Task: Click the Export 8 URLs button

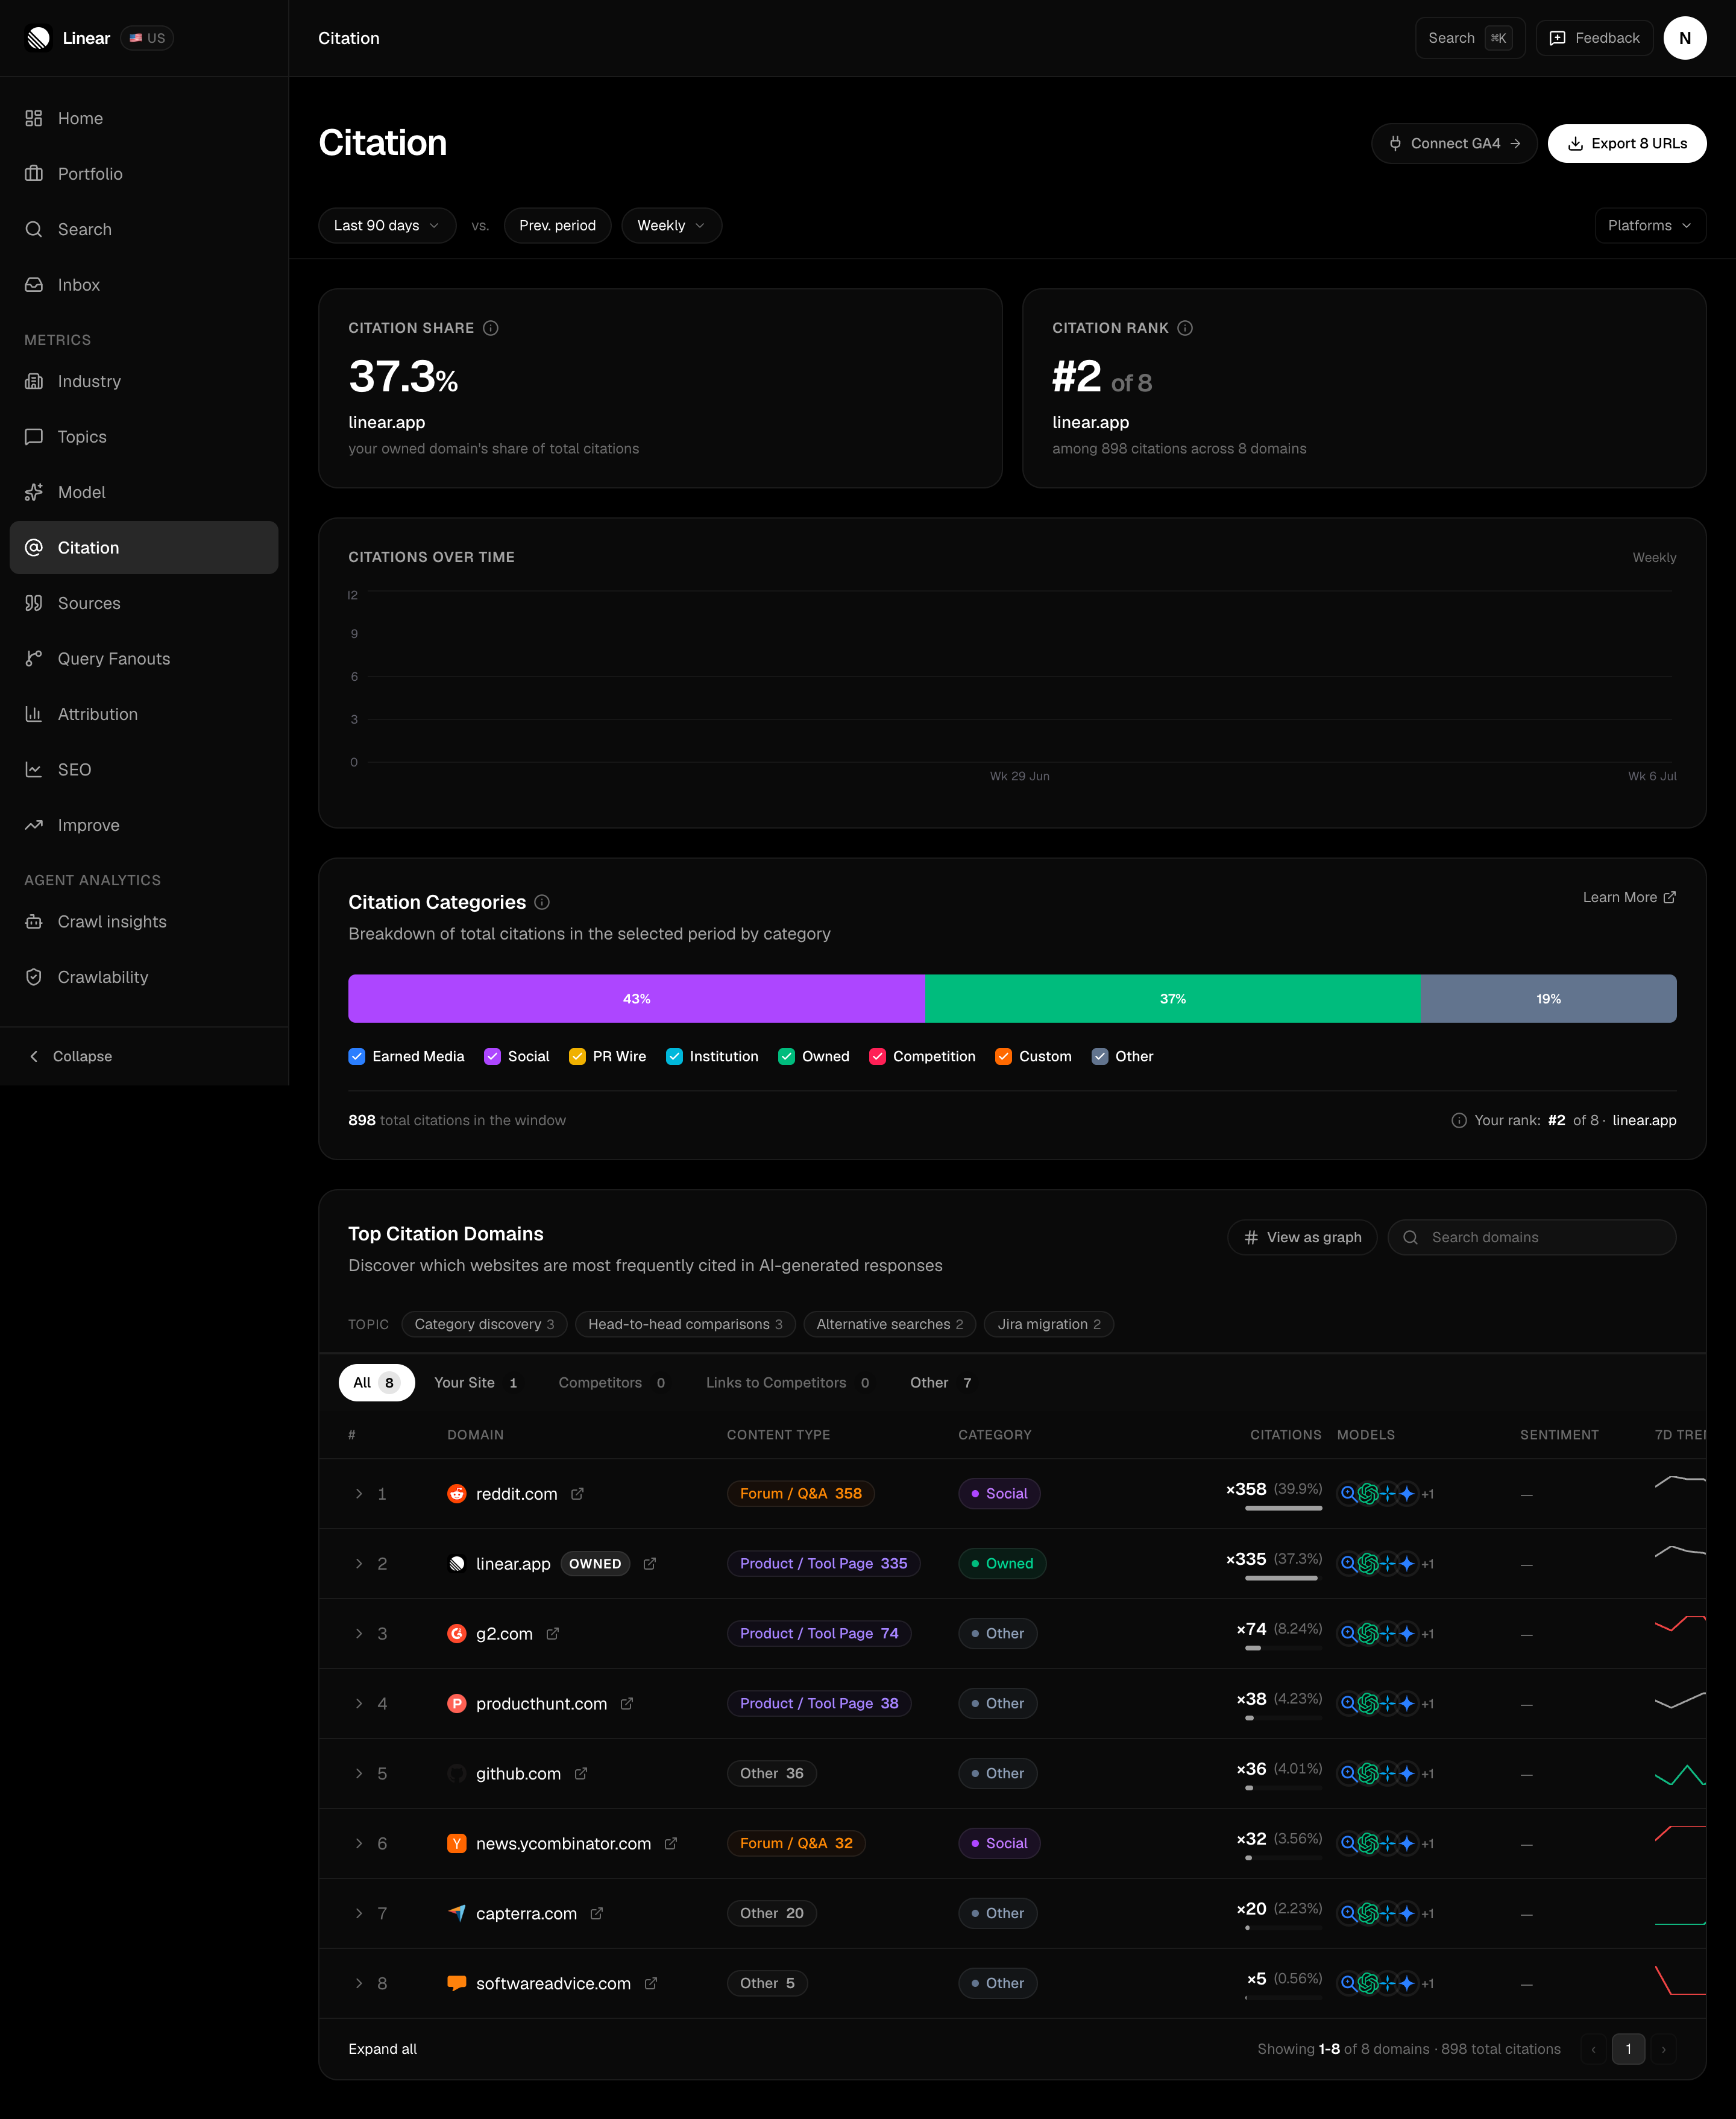Action: click(1626, 143)
